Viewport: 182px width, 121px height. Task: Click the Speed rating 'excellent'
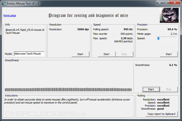(163, 103)
